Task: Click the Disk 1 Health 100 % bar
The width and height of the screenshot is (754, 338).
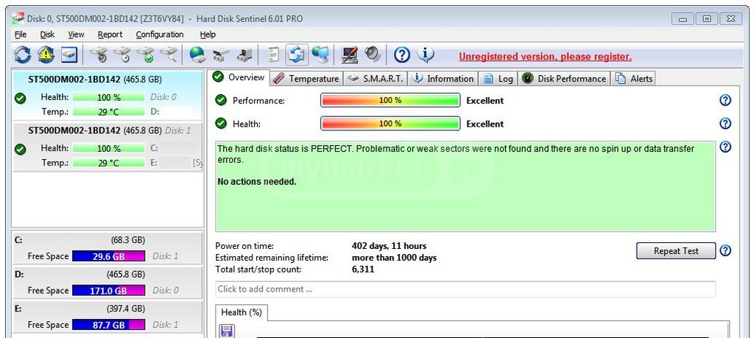Action: click(108, 149)
